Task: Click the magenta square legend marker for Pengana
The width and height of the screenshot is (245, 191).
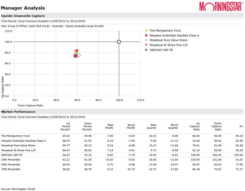Action: pyautogui.click(x=146, y=36)
